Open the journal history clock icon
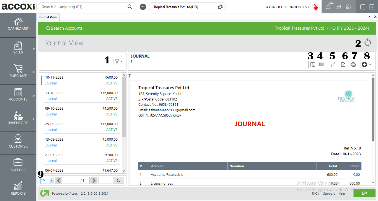This screenshot has height=201, width=378. 312,64
